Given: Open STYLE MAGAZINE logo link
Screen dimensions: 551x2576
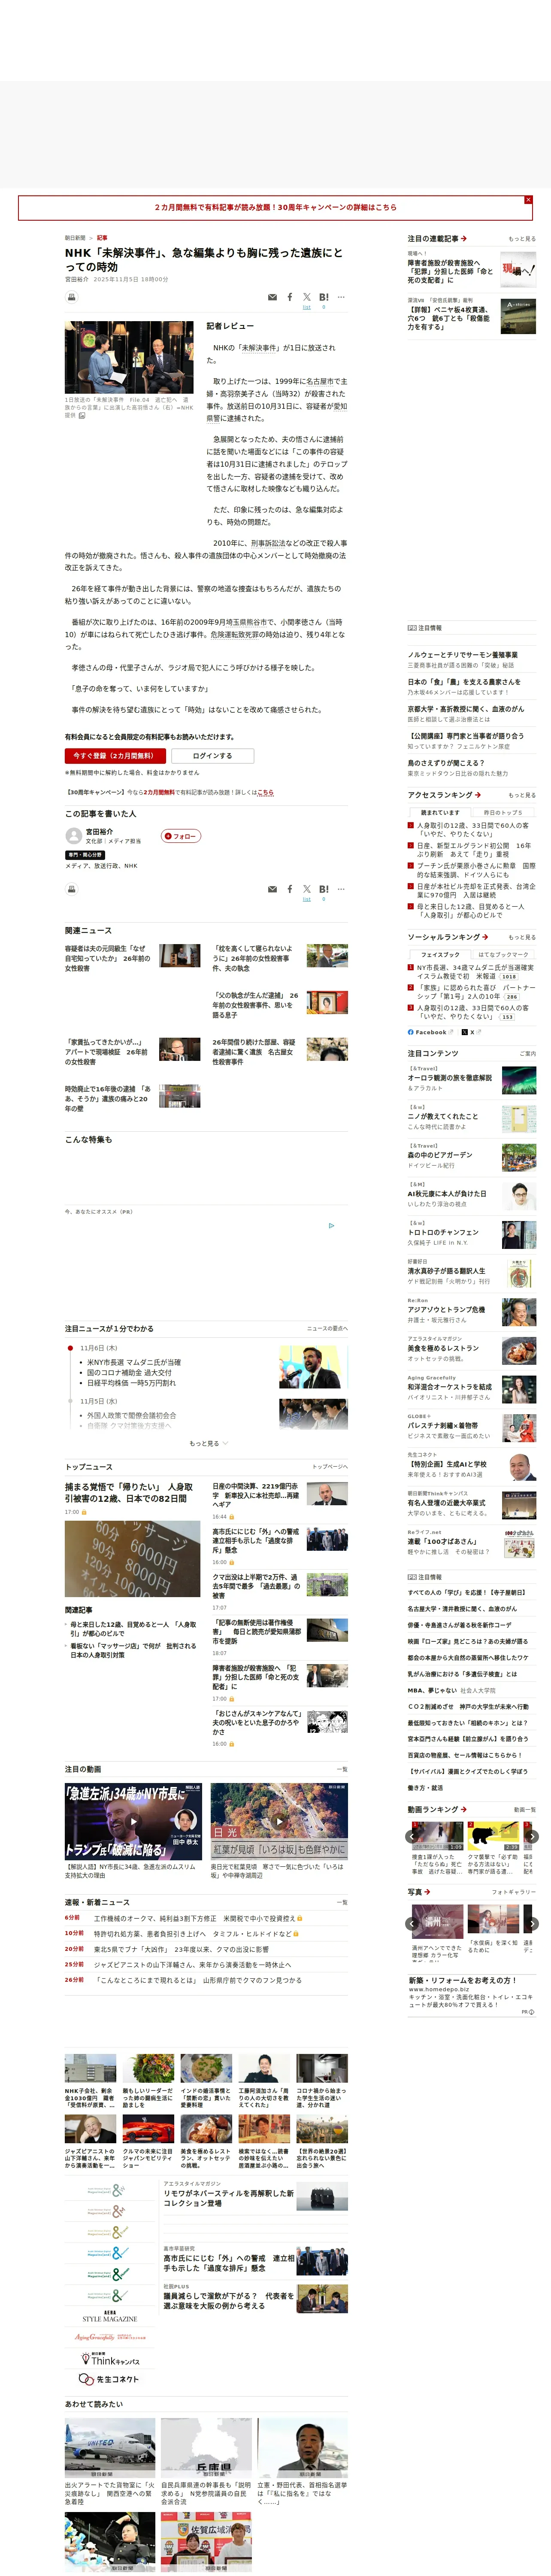Looking at the screenshot, I should coord(109,2316).
